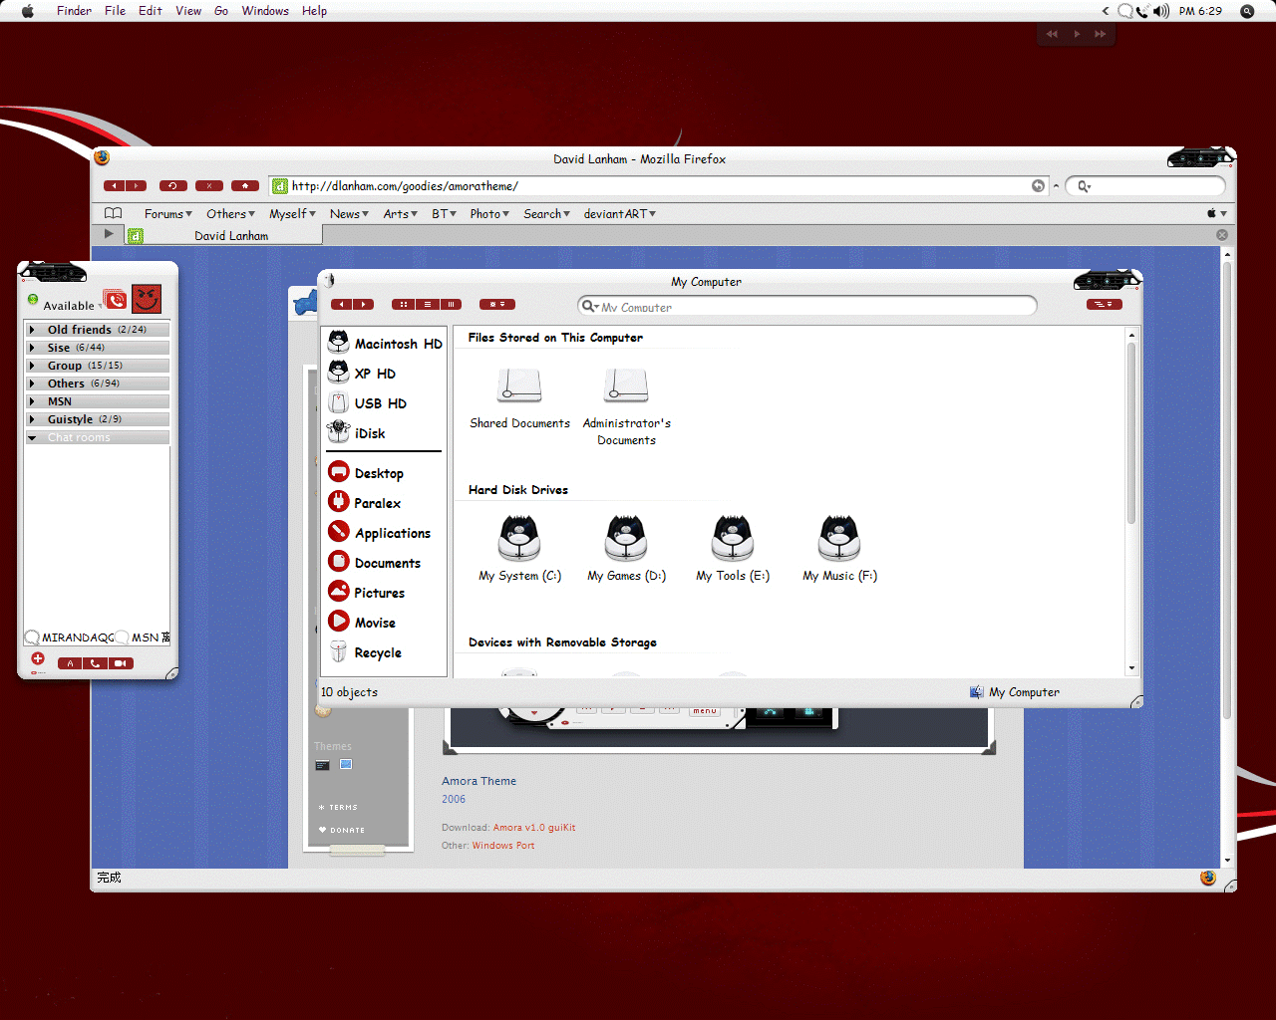Go back in My Computer window

click(343, 305)
